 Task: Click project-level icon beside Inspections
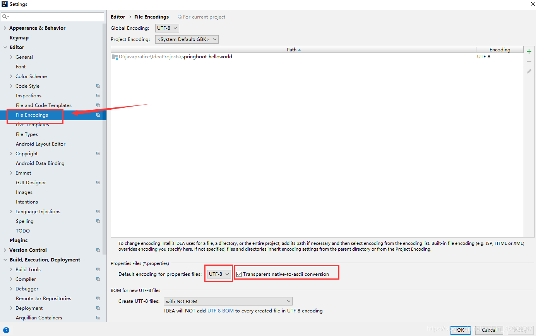coord(98,96)
